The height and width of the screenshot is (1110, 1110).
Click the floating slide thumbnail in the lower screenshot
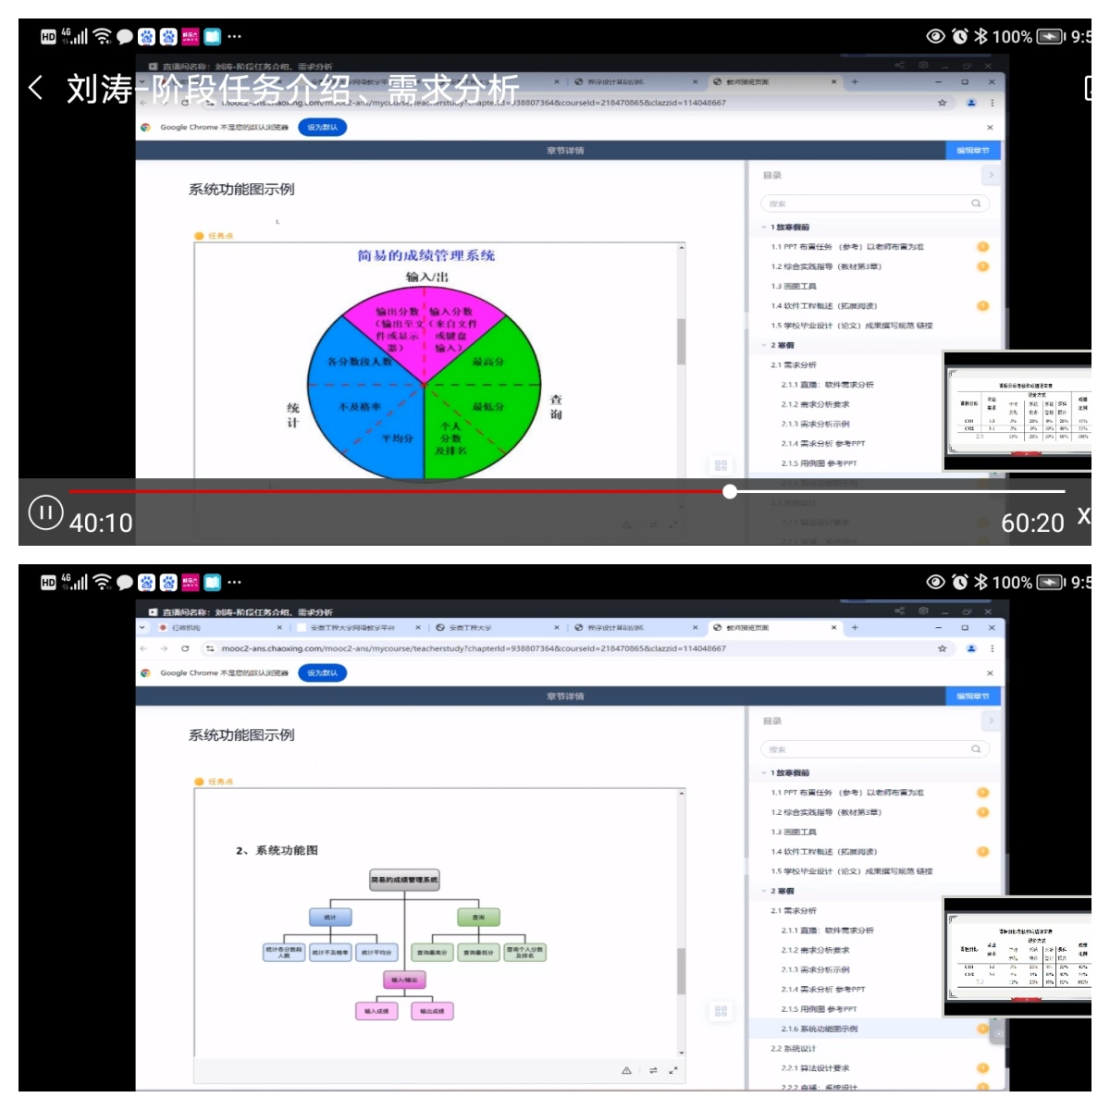tap(1018, 957)
